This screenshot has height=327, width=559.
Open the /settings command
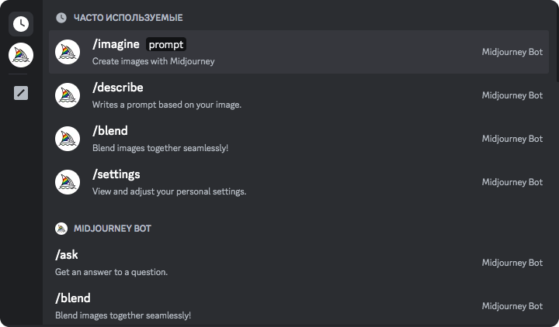[x=116, y=174]
